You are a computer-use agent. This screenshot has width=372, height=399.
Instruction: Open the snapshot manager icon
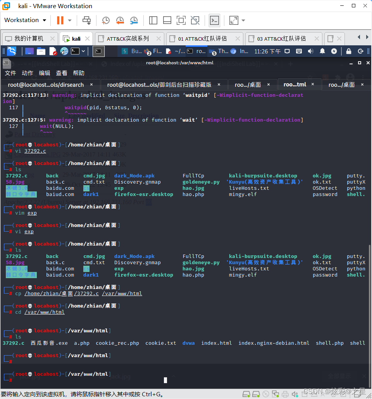pos(134,21)
